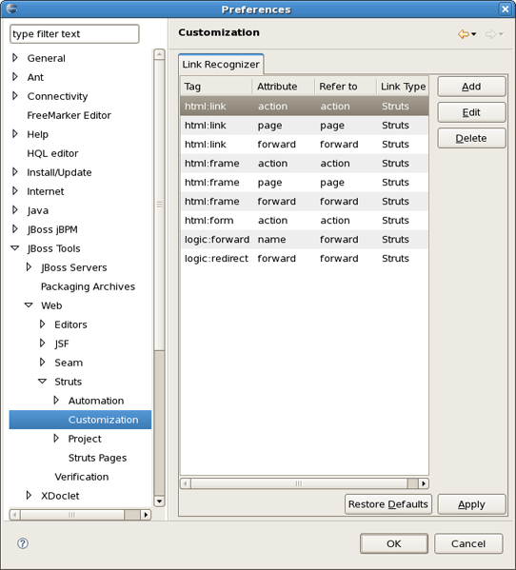Click the tree vertical scrollbar thumb
This screenshot has height=570, width=516.
(159, 205)
